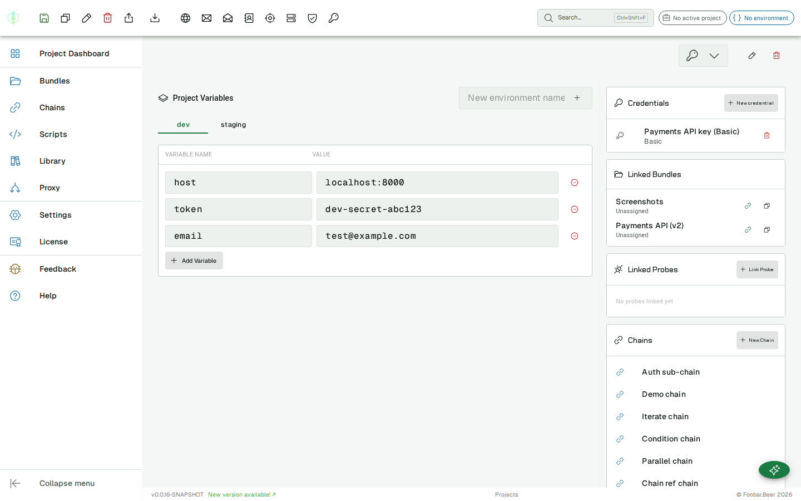This screenshot has width=801, height=501.
Task: Open the Parallel chain entry
Action: pyautogui.click(x=696, y=461)
